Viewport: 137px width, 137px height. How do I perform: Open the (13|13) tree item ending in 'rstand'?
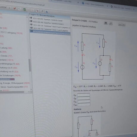7,60
